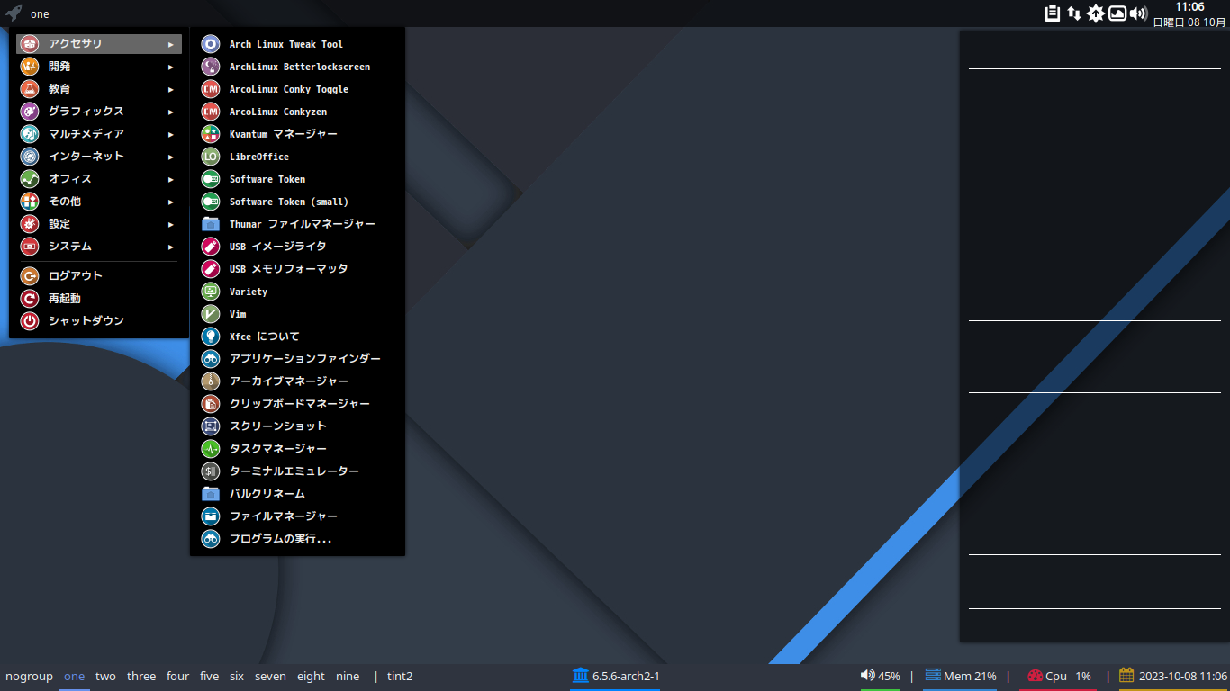The image size is (1230, 691).
Task: Click the Mem 21% indicator
Action: tap(961, 676)
